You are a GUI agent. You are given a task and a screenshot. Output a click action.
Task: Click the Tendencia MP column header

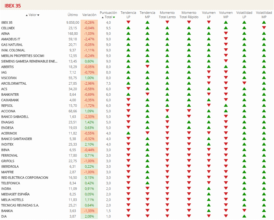pos(147,15)
